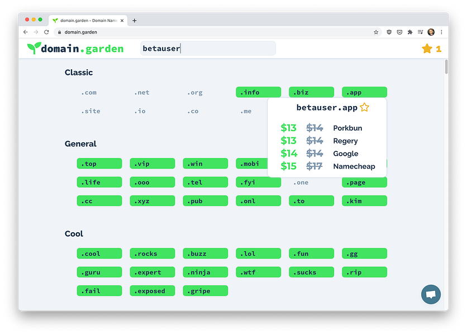
Task: Go back to the previous page
Action: click(x=25, y=32)
